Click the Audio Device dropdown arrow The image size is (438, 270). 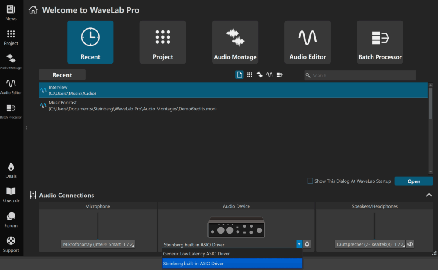pyautogui.click(x=299, y=244)
